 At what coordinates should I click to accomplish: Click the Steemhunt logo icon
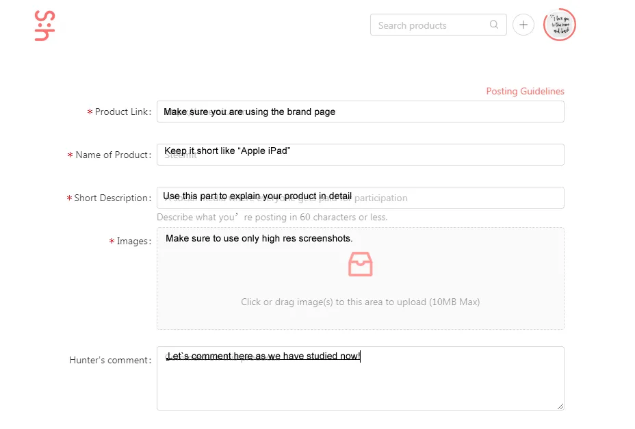[44, 26]
